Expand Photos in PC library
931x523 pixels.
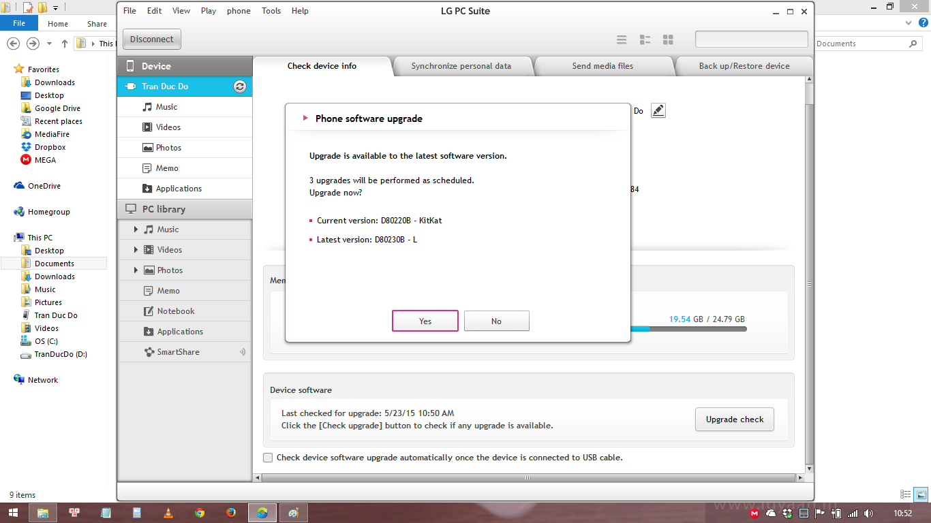tap(136, 270)
